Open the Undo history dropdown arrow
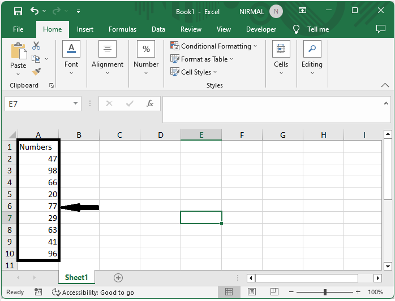395x301 pixels. pyautogui.click(x=44, y=11)
